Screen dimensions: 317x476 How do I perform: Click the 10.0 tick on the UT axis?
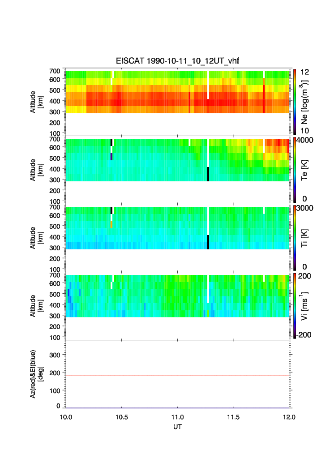tap(66, 417)
